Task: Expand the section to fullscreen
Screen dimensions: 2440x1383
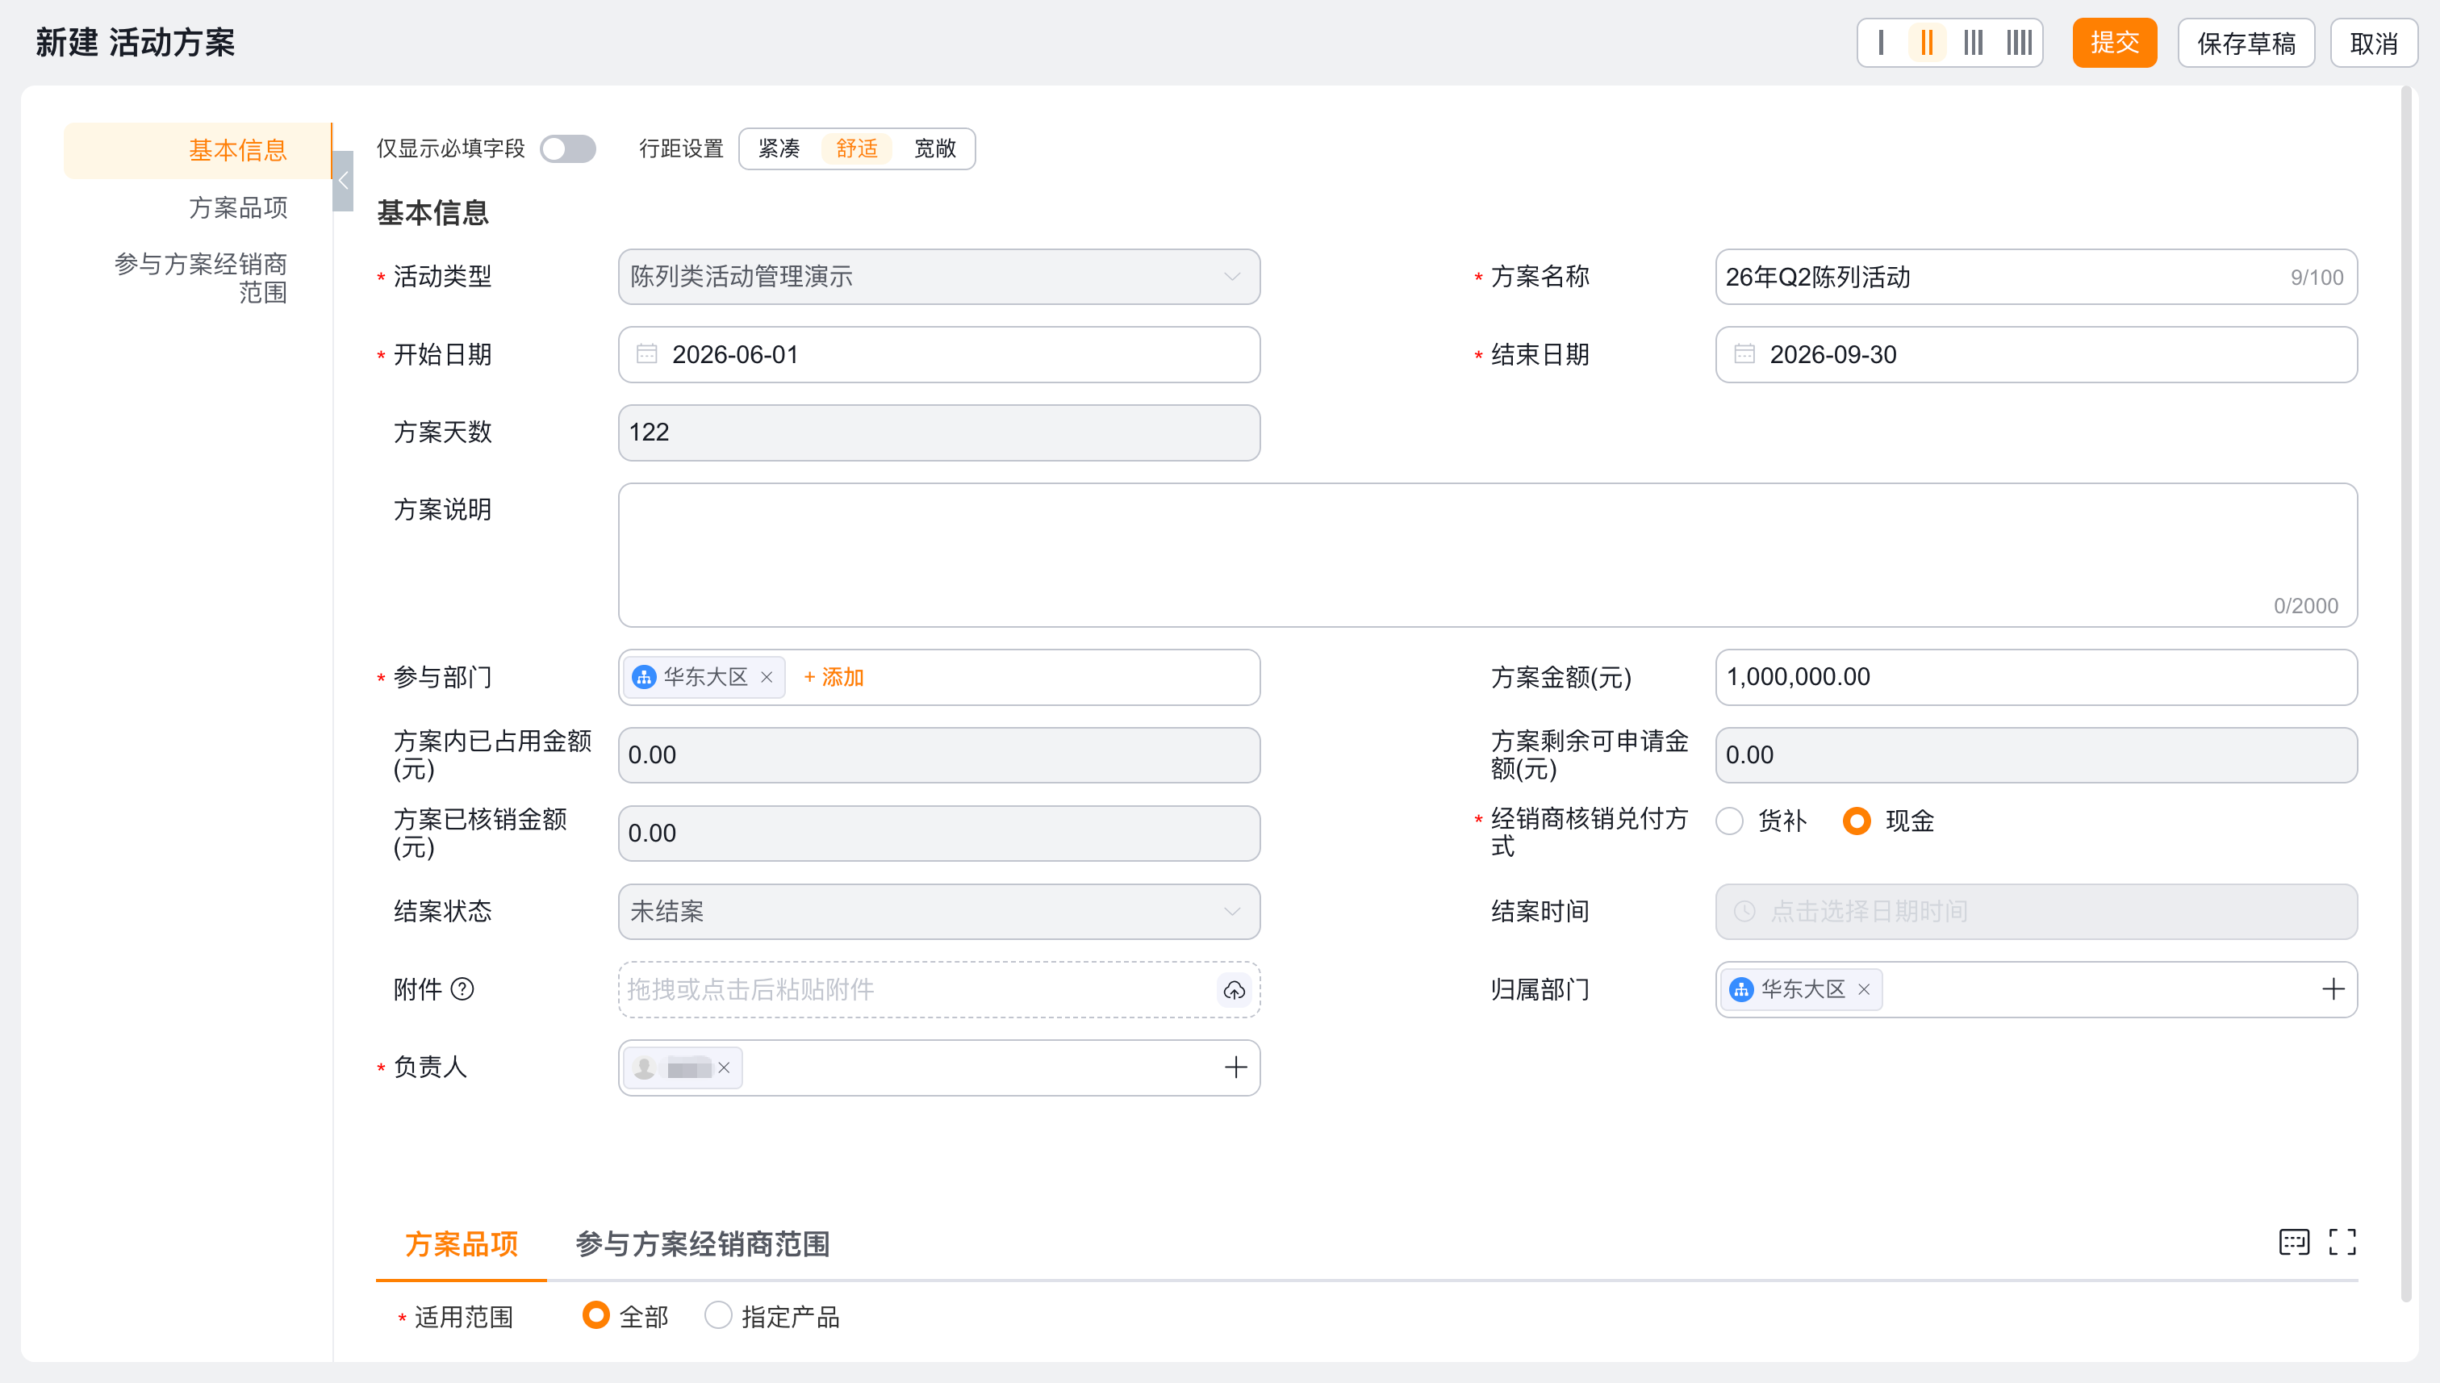Action: tap(2343, 1243)
